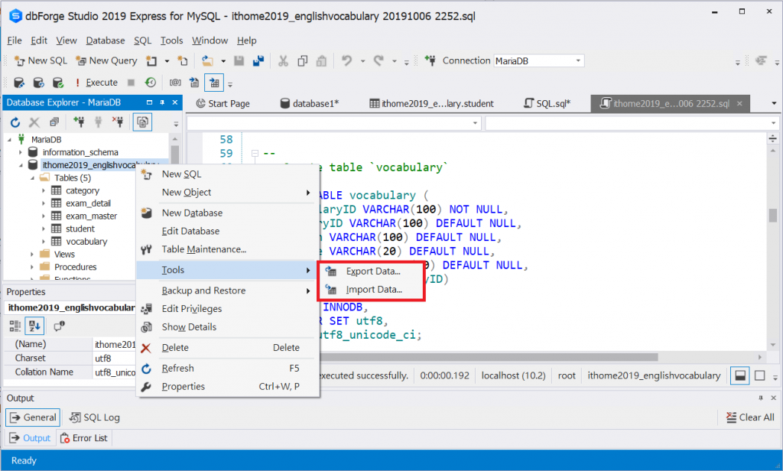Click the Delete X icon in Database Explorer
This screenshot has width=783, height=471.
point(34,122)
